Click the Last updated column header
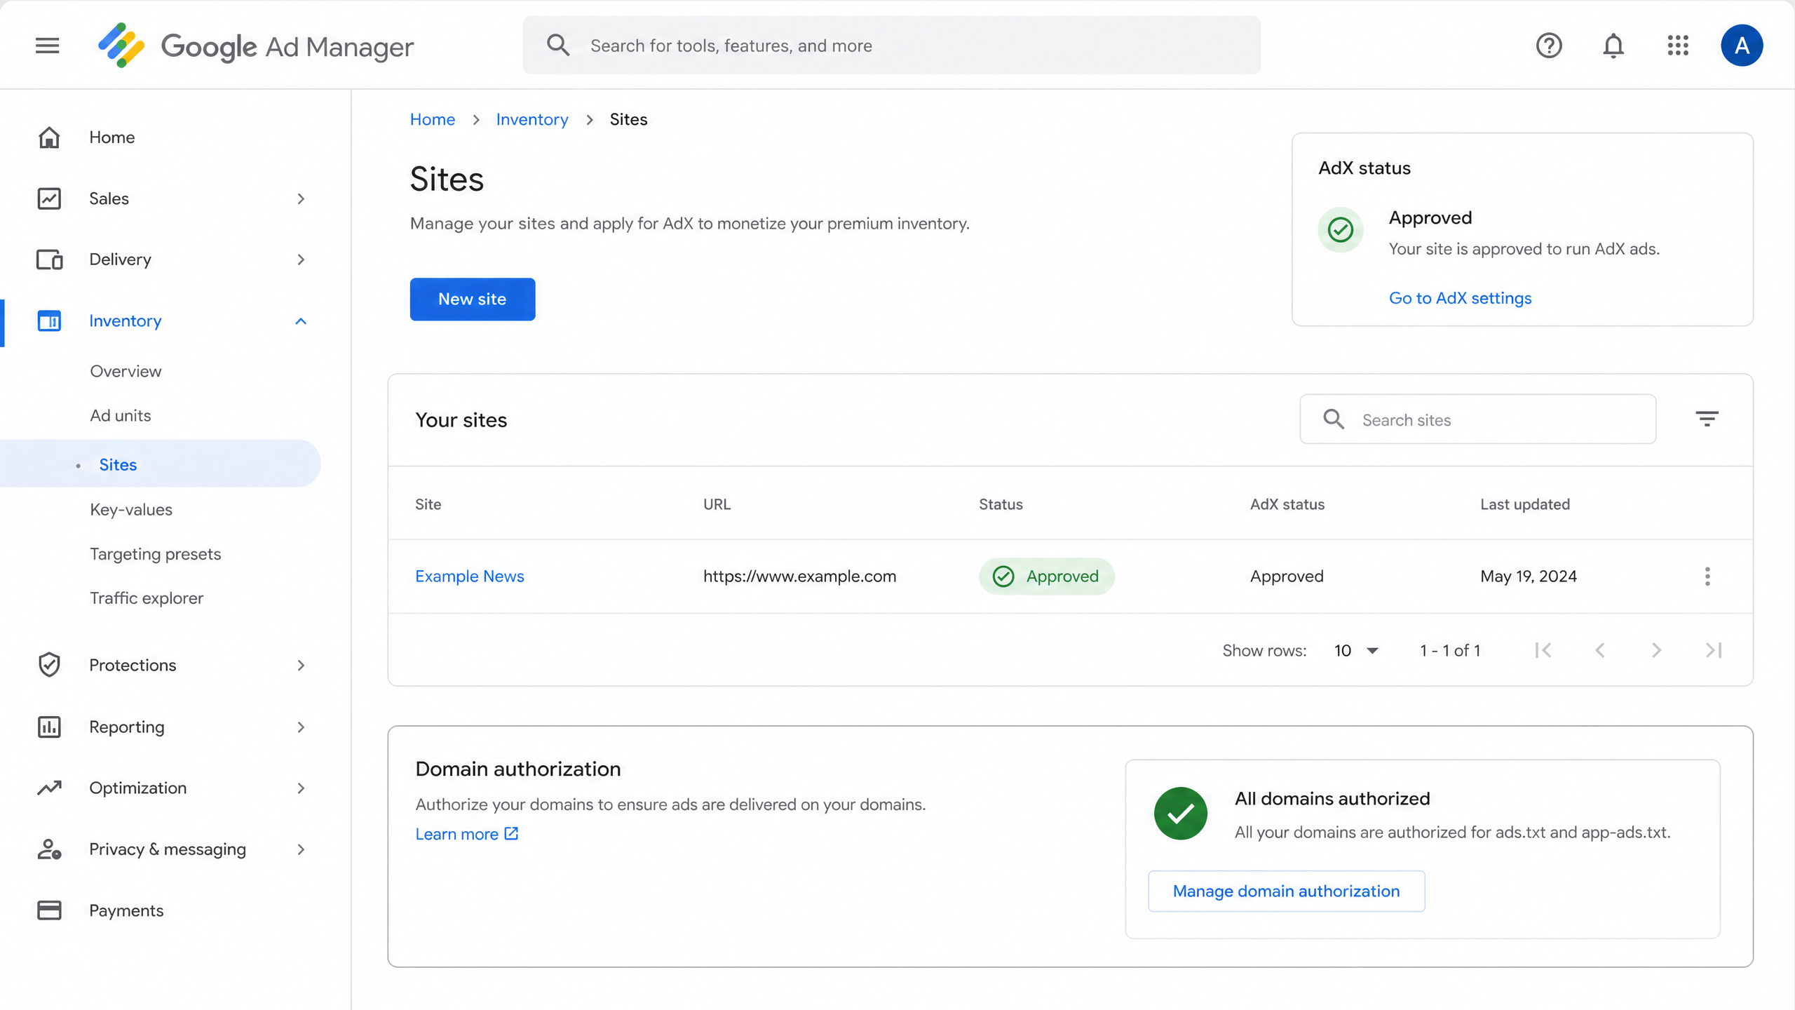 click(1525, 504)
